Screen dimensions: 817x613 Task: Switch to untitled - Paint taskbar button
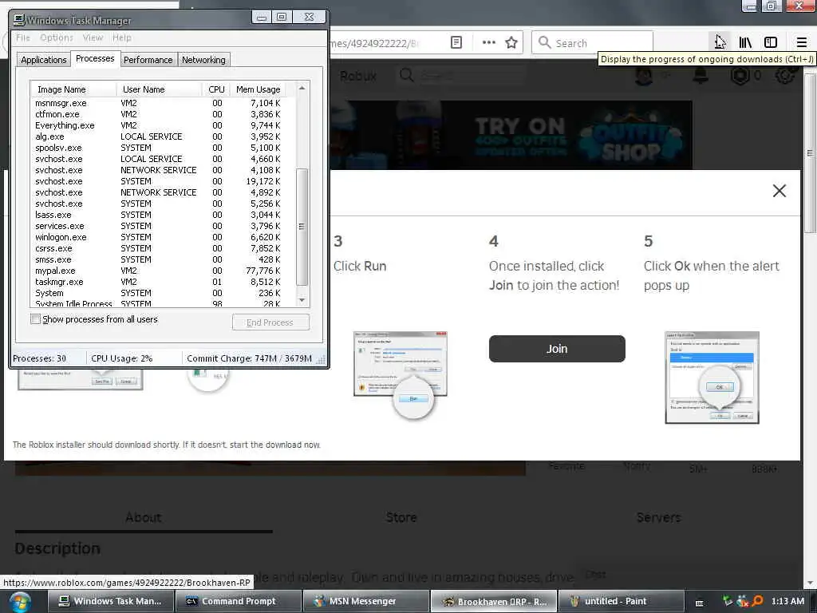pyautogui.click(x=621, y=601)
